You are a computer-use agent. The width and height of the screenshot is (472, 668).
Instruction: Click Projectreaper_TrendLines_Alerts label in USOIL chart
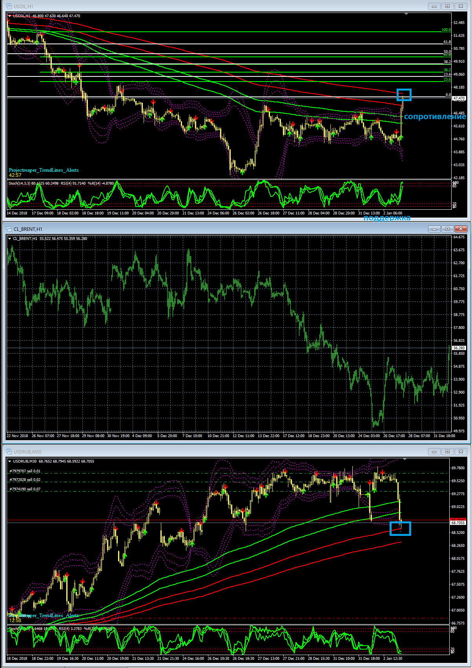(44, 170)
